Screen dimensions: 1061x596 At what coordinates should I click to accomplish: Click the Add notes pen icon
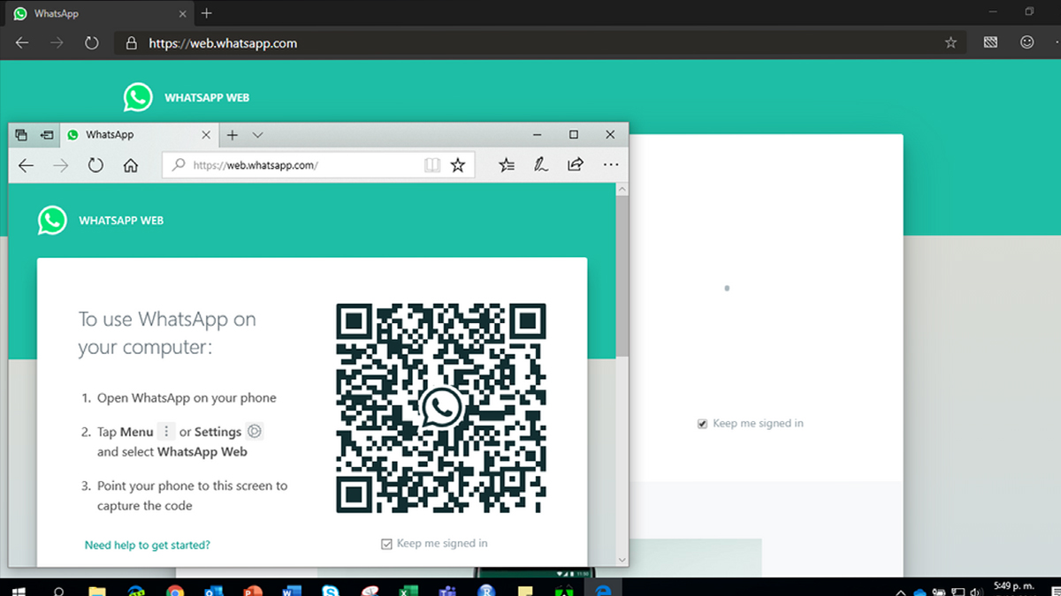point(540,165)
